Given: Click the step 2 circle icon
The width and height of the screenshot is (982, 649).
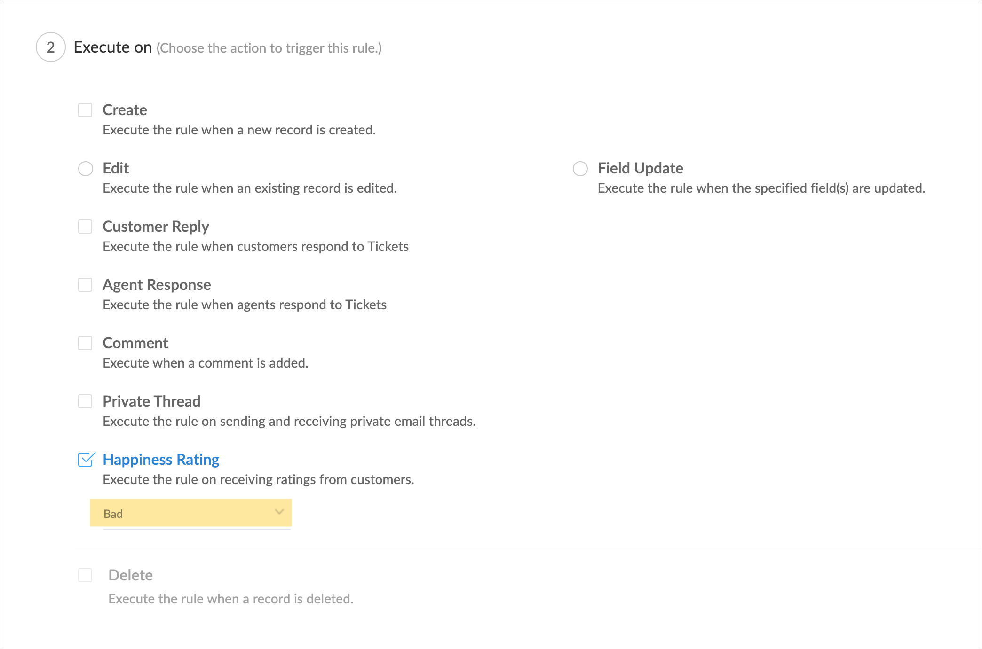Looking at the screenshot, I should click(x=51, y=47).
